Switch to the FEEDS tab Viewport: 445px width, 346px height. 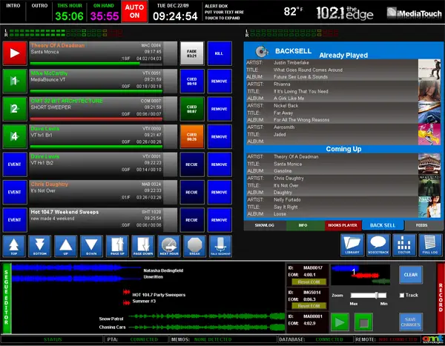coord(422,225)
